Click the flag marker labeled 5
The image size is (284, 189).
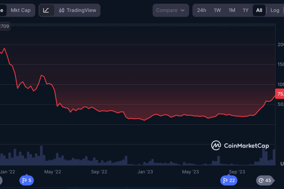[x=27, y=180]
